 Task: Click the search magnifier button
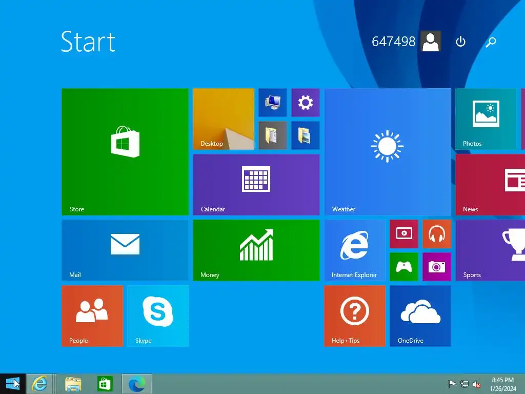pos(491,42)
